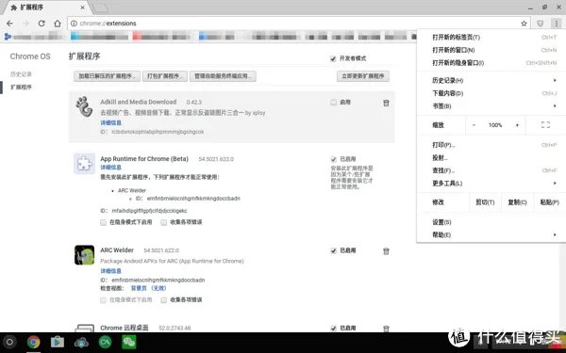Click 管理自助服务终端应用 button
Image resolution: width=566 pixels, height=353 pixels.
coord(223,76)
